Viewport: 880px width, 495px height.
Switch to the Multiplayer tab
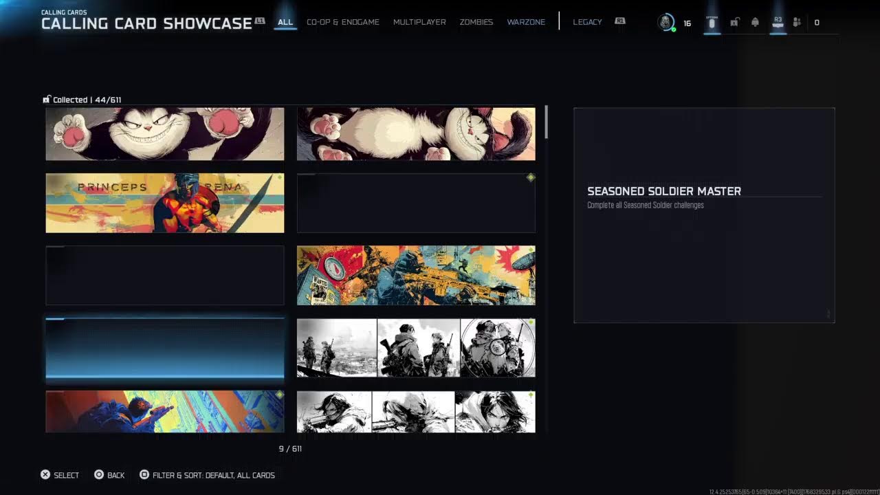click(419, 22)
